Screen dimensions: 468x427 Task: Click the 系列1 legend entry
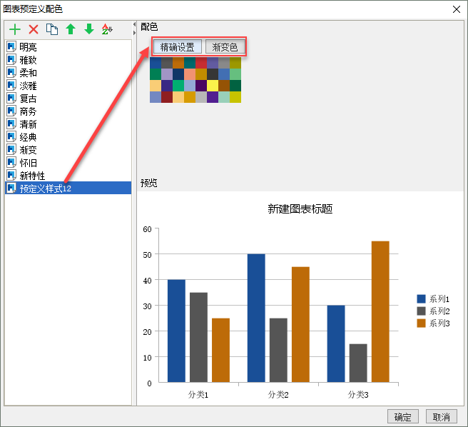click(433, 298)
